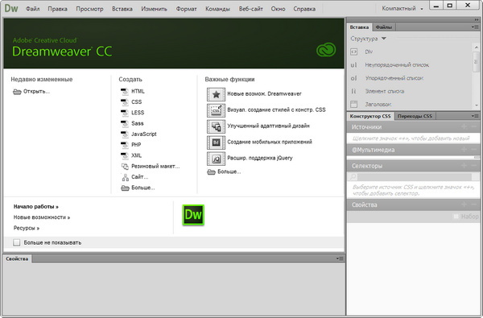The height and width of the screenshot is (318, 483).
Task: Open the Файл menu
Action: [33, 9]
